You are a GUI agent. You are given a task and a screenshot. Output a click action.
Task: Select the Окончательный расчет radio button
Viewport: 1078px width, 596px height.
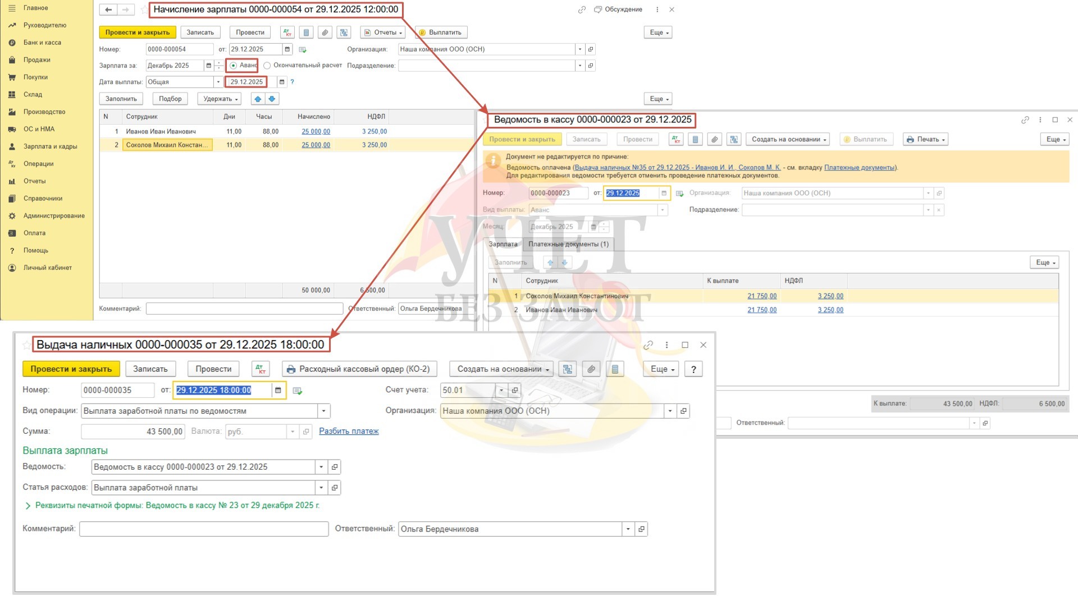[267, 66]
